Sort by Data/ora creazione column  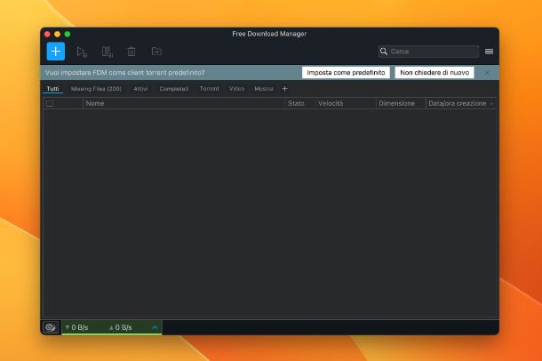(x=461, y=103)
